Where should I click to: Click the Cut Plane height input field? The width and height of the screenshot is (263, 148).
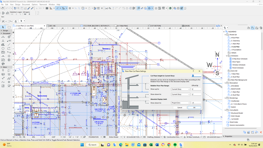coord(196,76)
